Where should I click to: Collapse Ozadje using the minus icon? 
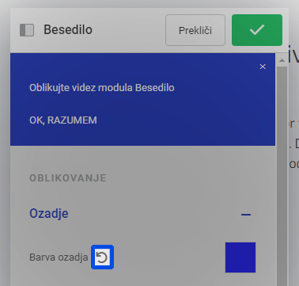point(246,215)
